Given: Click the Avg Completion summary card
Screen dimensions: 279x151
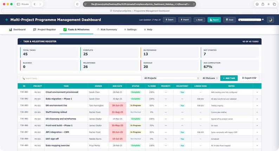Looking at the screenshot, I should coord(230,65).
